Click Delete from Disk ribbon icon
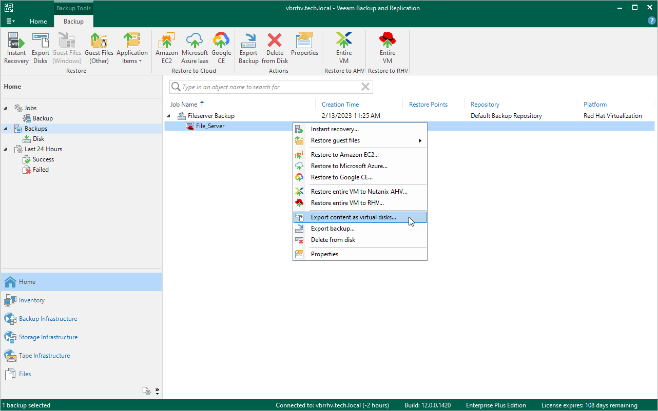This screenshot has width=658, height=411. click(275, 48)
